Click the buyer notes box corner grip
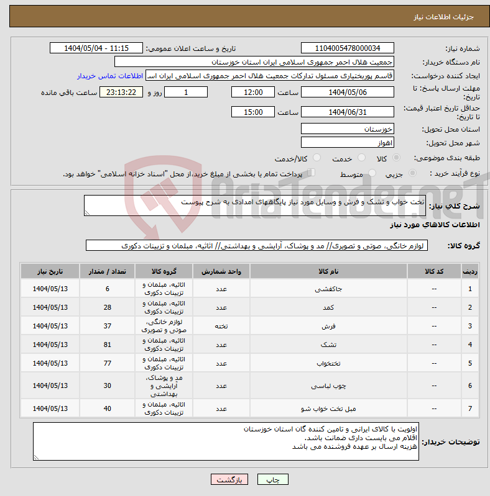This screenshot has height=496, width=490. coord(36,458)
